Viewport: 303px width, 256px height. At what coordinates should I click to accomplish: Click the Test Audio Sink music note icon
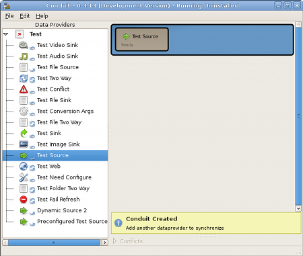(x=24, y=56)
